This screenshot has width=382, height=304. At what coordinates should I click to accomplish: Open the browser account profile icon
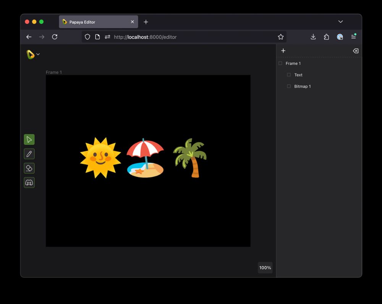pos(340,37)
